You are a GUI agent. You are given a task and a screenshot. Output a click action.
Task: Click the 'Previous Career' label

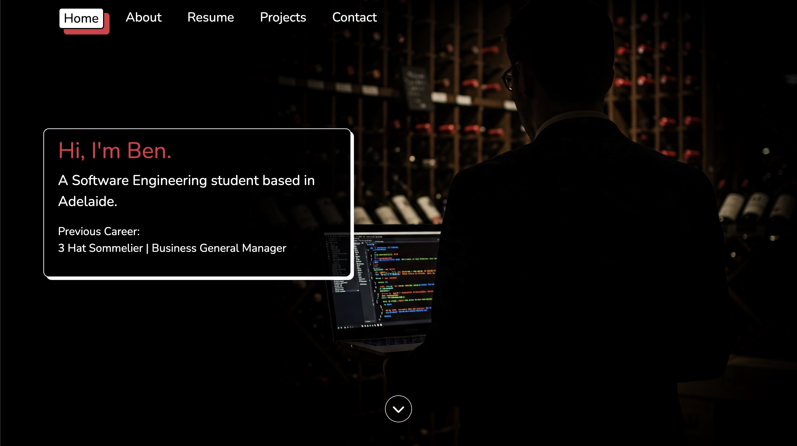(x=99, y=231)
